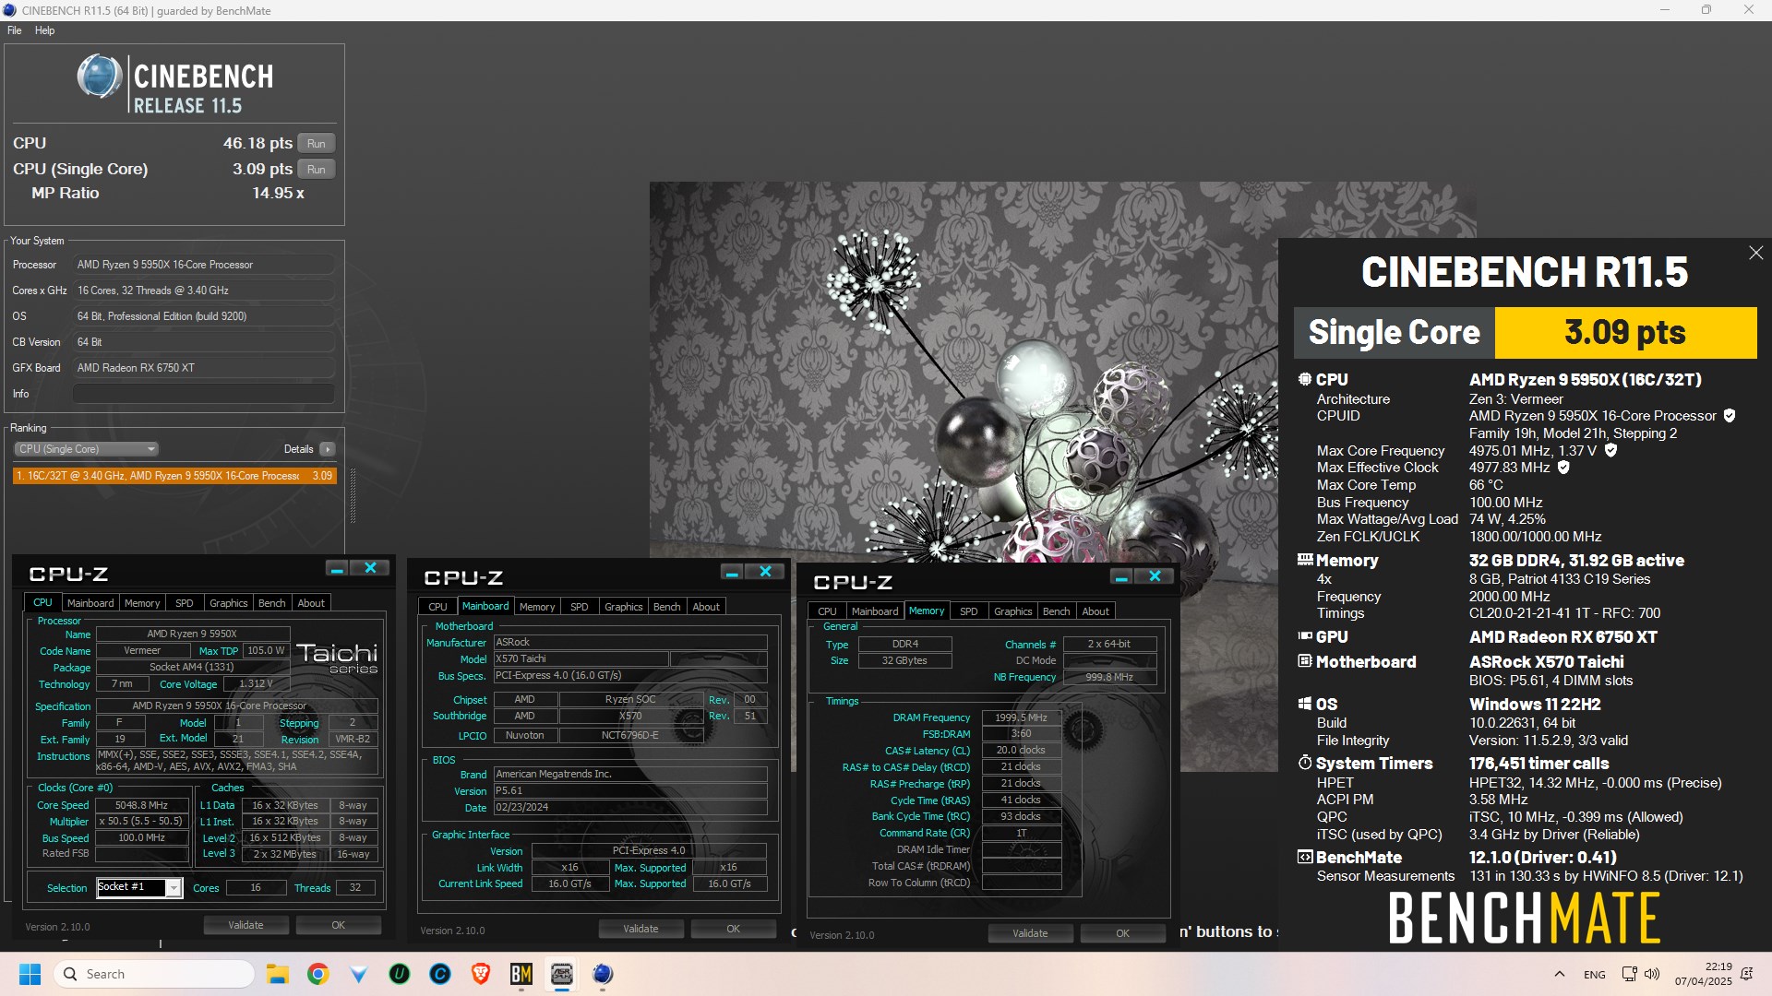Close the Memory CPU-Z window

coord(1155,577)
